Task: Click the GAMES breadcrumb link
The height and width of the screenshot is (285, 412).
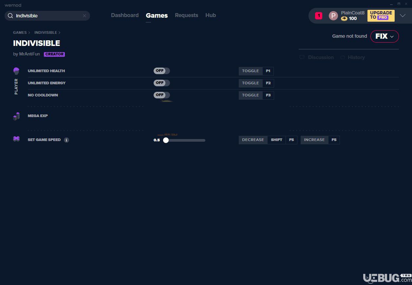Action: [20, 32]
